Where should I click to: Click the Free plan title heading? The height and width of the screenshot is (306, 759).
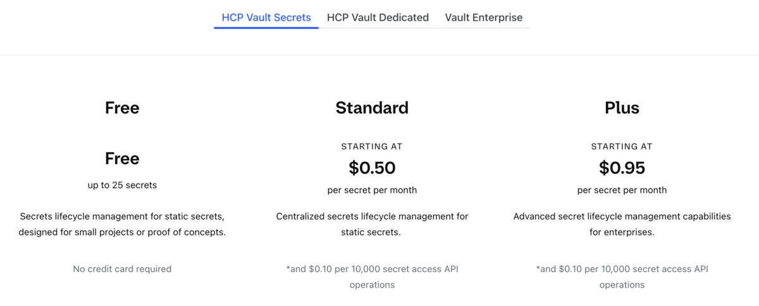click(122, 108)
